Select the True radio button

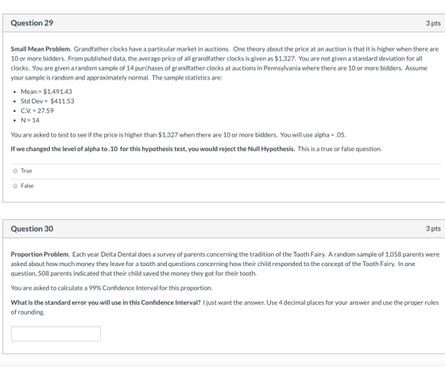point(15,171)
